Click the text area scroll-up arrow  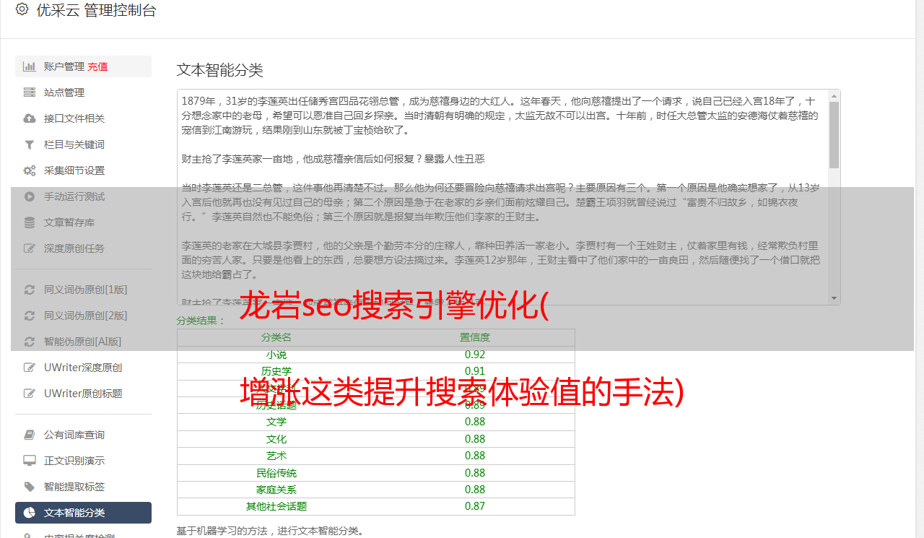(834, 95)
